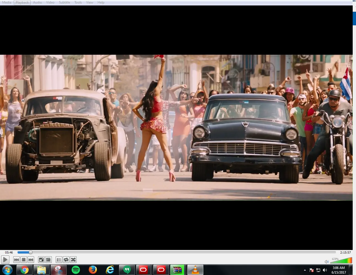Click on the video playback area
Screen dimensions: 356x275
[176, 128]
